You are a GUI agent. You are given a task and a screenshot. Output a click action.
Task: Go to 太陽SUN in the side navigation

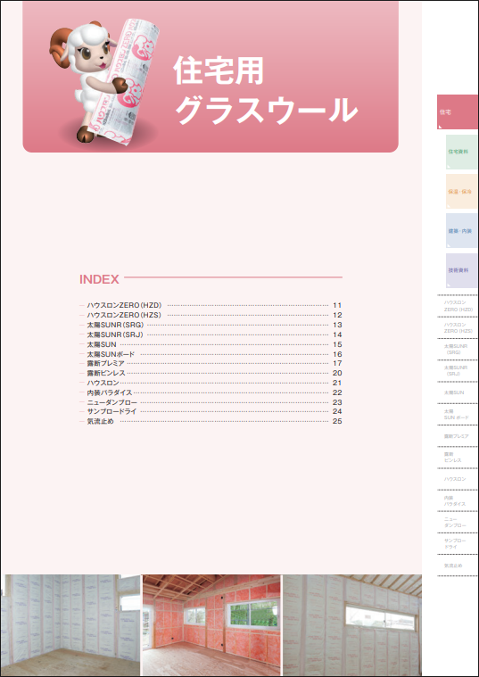[458, 392]
